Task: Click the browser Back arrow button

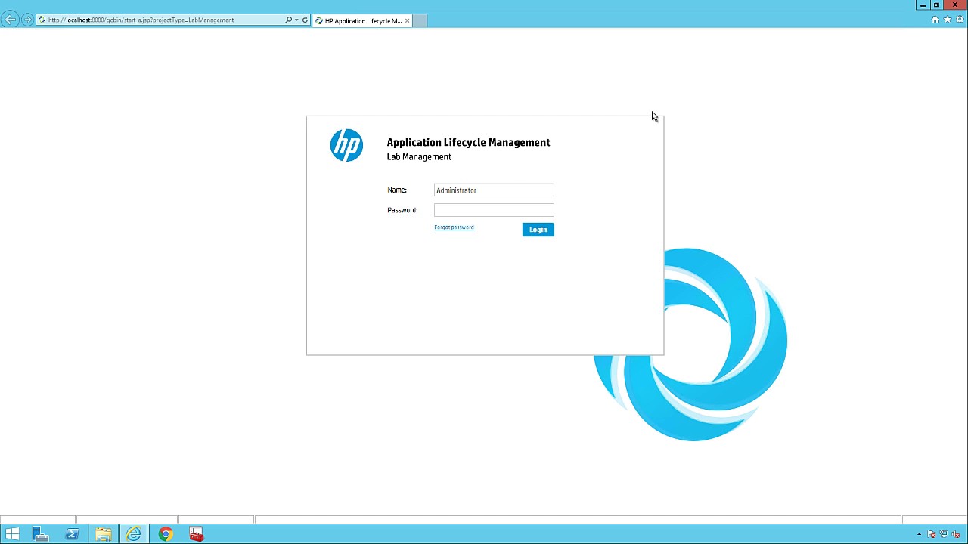Action: click(10, 20)
